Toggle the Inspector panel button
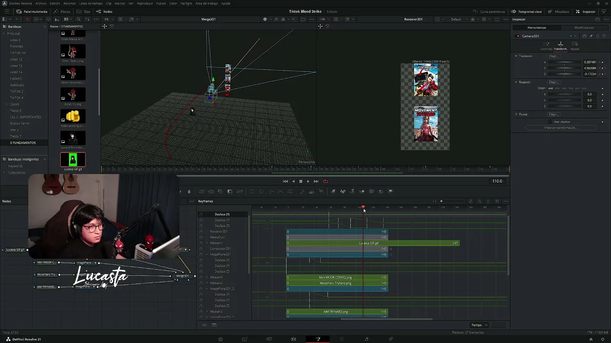 [586, 11]
